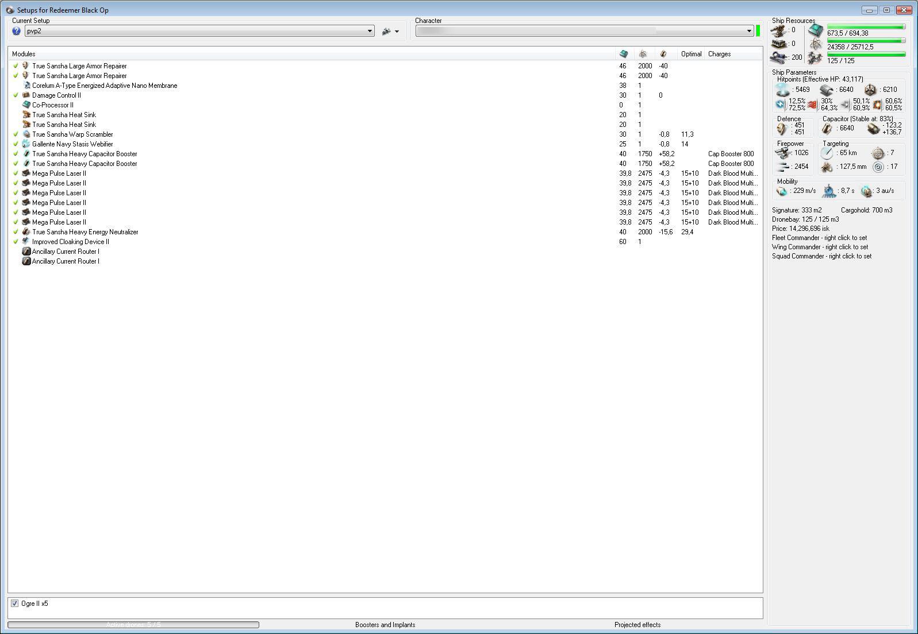918x634 pixels.
Task: Toggle the Improved Cloaking Device II checkmark
Action: coord(16,242)
